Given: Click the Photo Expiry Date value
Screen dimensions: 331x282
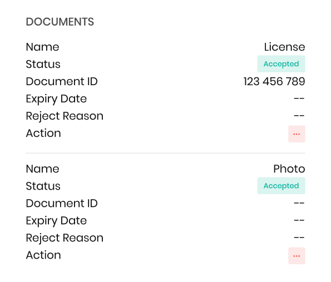Looking at the screenshot, I should [299, 220].
